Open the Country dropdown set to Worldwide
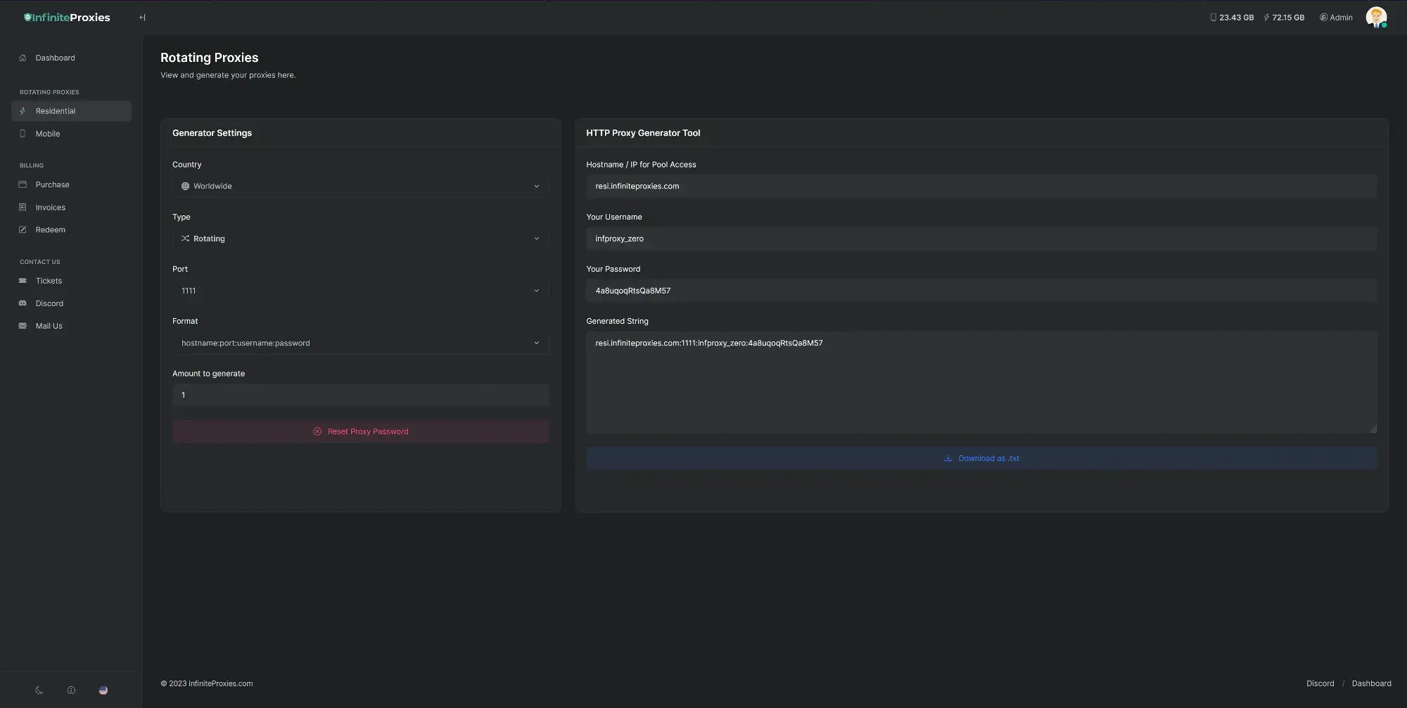This screenshot has height=708, width=1407. (360, 187)
